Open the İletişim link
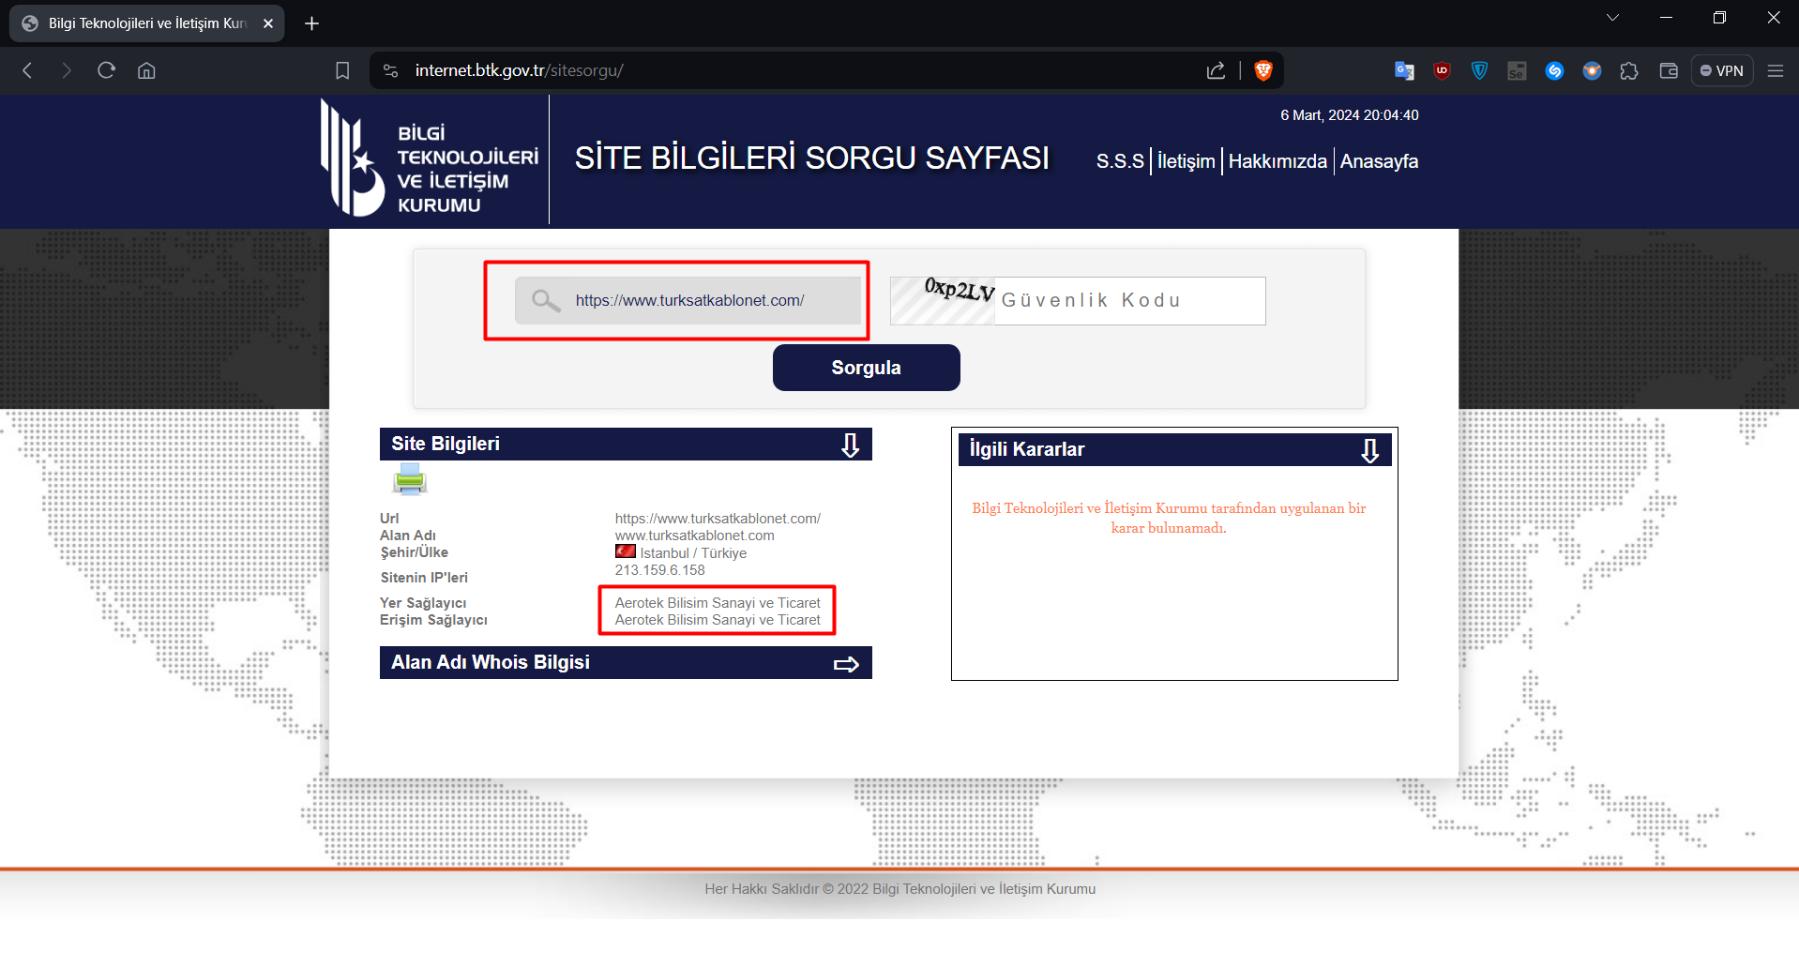Image resolution: width=1799 pixels, height=966 pixels. (x=1185, y=161)
